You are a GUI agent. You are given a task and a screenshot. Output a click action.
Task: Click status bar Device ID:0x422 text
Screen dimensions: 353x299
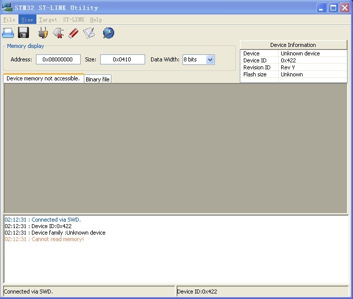[197, 292]
